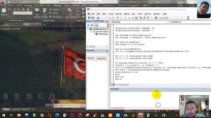
Task: Click the Layout1 tab
Action: coord(15,109)
